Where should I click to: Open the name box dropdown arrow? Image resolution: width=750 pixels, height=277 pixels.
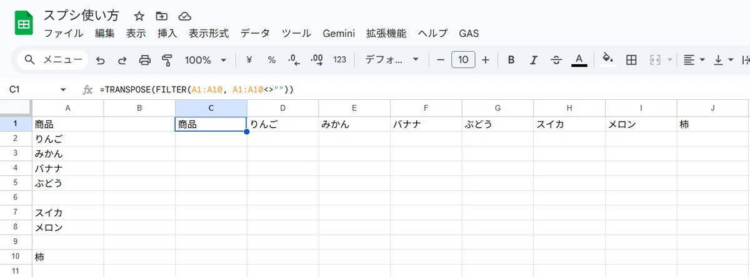[63, 90]
